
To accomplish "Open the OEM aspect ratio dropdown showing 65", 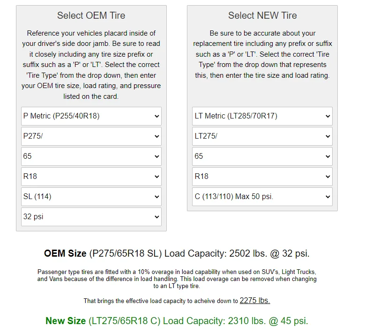I will pos(91,156).
